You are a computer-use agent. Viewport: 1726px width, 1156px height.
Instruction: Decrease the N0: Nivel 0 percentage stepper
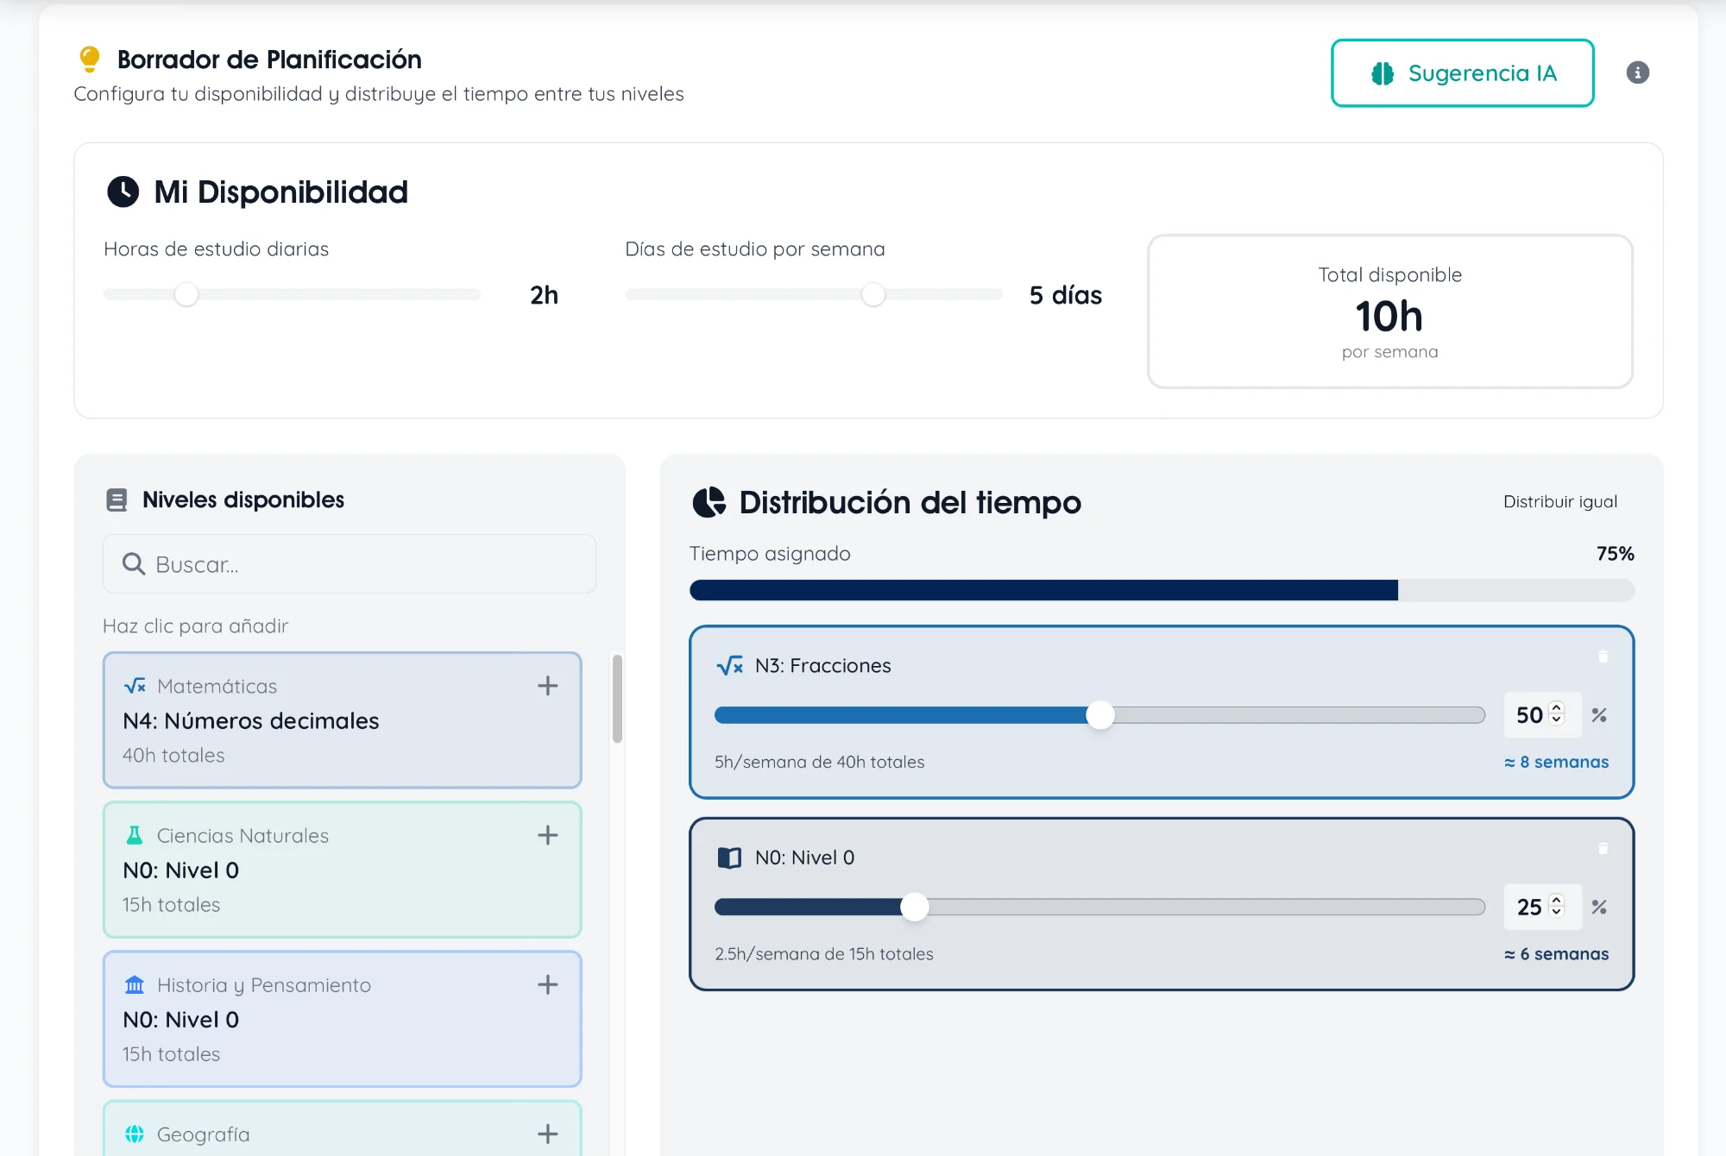pyautogui.click(x=1557, y=913)
